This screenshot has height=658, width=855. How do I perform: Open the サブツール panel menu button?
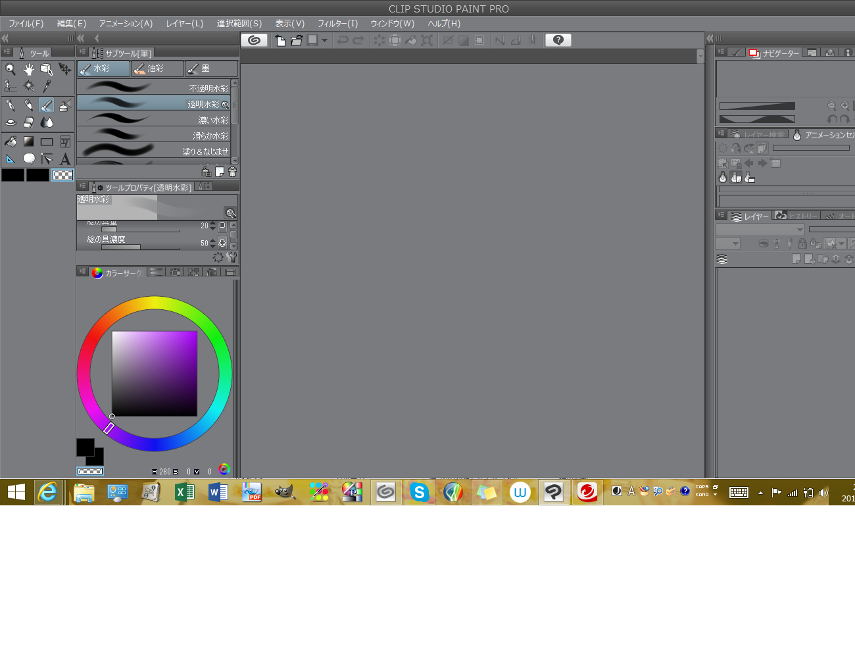83,52
